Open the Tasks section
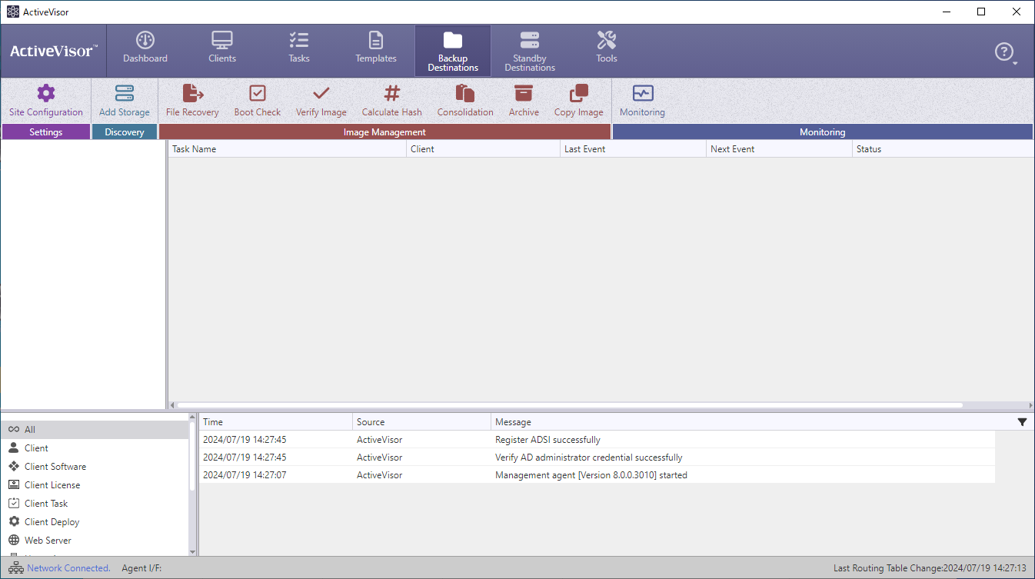This screenshot has height=579, width=1035. tap(299, 48)
